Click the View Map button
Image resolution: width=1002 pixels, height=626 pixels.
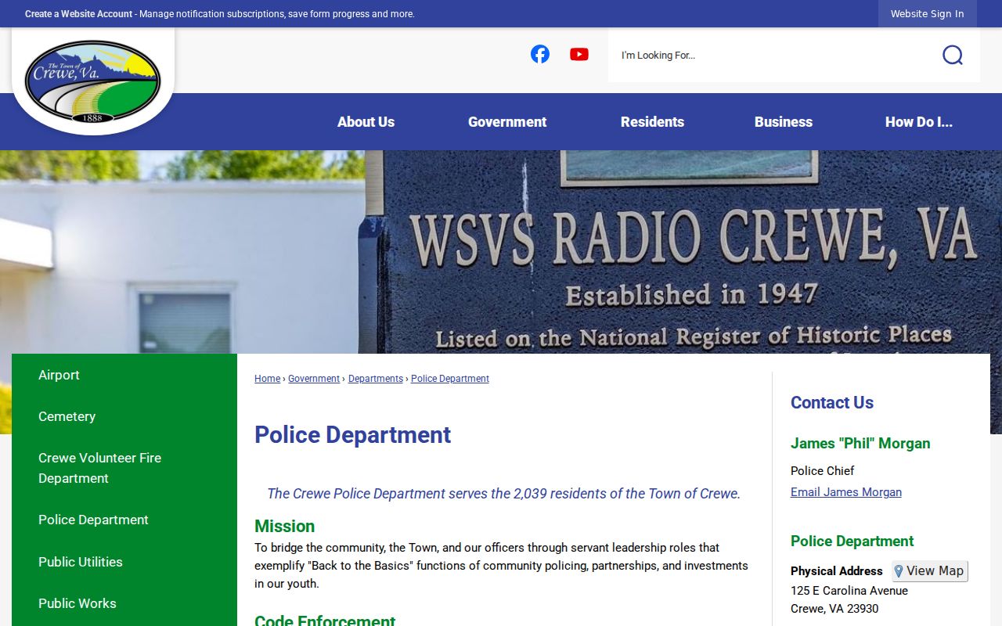point(930,571)
